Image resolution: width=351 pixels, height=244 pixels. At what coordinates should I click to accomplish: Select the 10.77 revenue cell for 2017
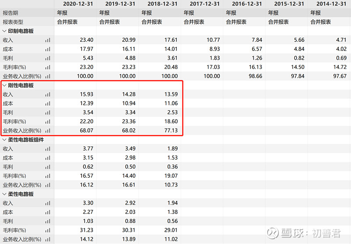(x=213, y=40)
